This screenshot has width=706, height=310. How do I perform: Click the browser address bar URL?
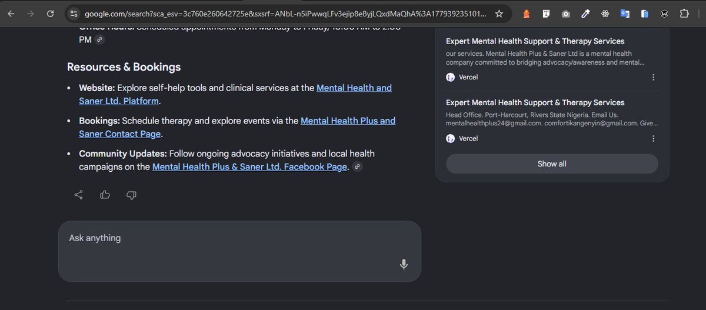point(285,14)
